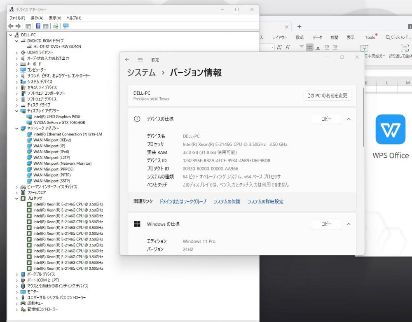This screenshot has height=322, width=412.
Task: Click the product ID value 00330-80000-00000-AA966
Action: pyautogui.click(x=211, y=168)
